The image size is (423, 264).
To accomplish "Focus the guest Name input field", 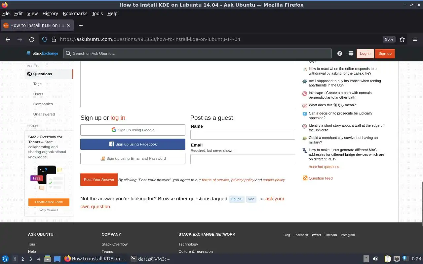I will [243, 135].
